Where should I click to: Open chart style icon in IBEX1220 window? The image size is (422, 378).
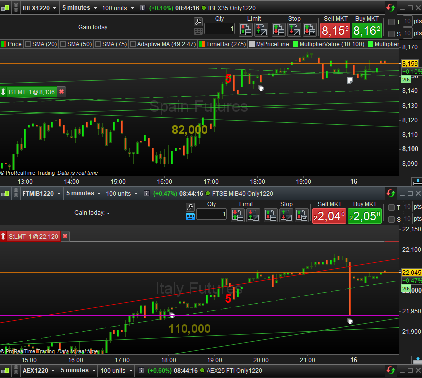5,8
